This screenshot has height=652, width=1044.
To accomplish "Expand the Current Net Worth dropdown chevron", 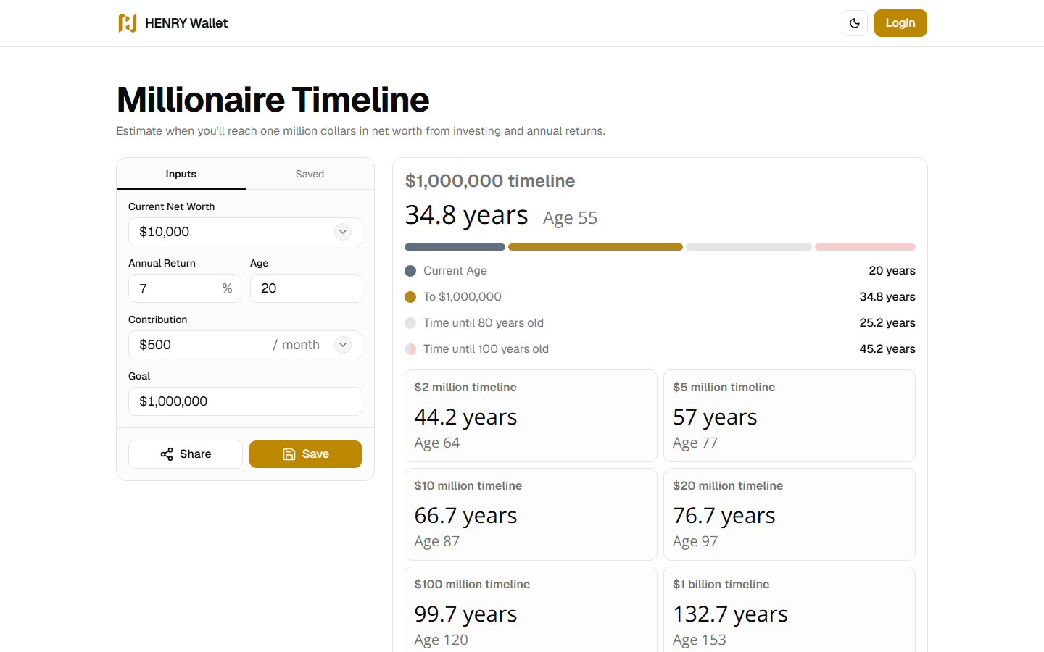I will click(343, 232).
